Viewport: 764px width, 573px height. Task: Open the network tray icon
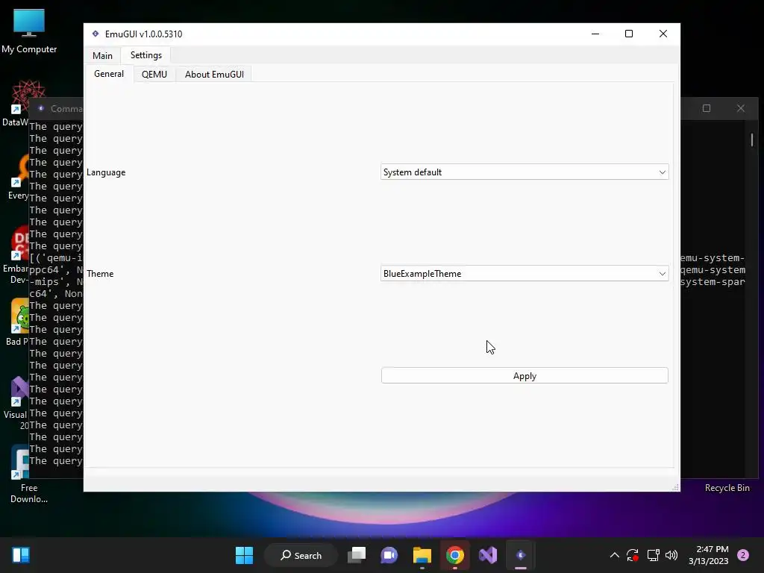[x=653, y=555]
